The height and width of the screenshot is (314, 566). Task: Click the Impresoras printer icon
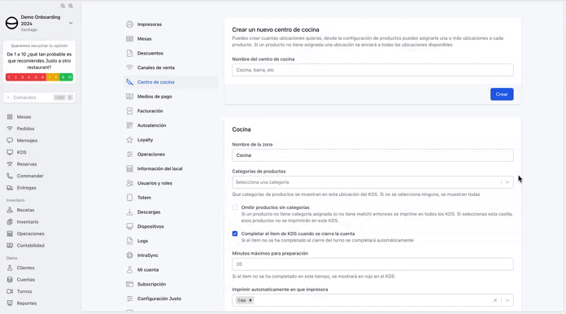129,24
